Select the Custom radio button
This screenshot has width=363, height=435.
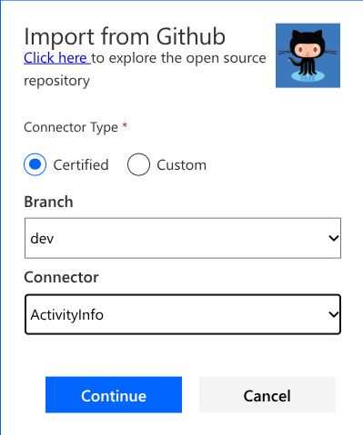click(x=138, y=164)
